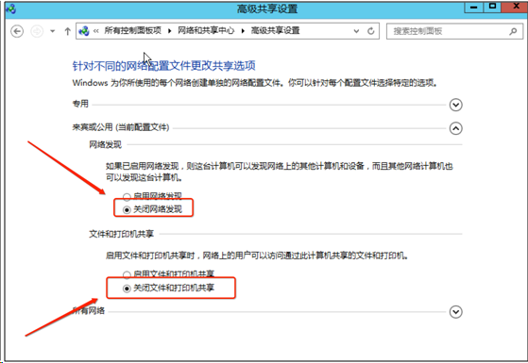Click the network icon in the address bar
This screenshot has width=528, height=363.
(x=84, y=31)
